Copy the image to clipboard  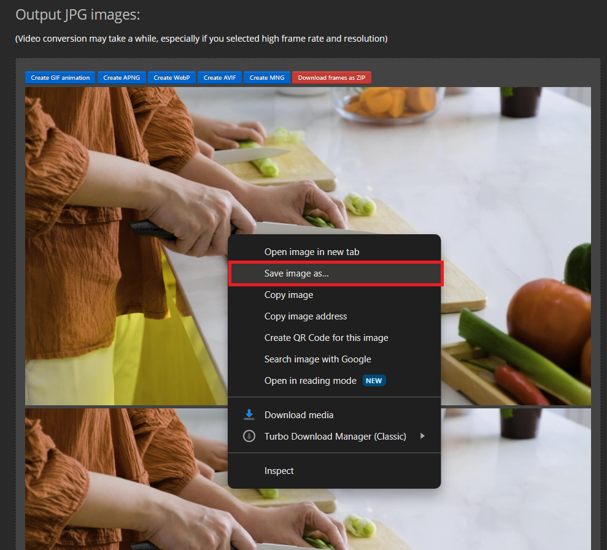pos(288,294)
